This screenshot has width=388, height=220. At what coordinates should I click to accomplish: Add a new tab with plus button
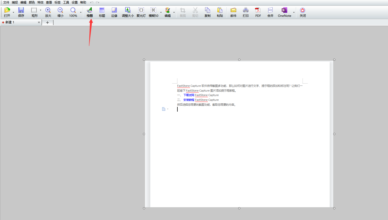coord(47,23)
